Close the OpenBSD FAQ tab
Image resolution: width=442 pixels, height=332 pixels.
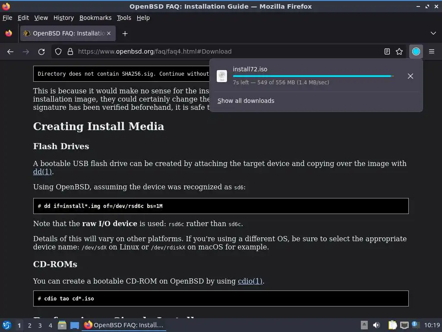(x=109, y=33)
